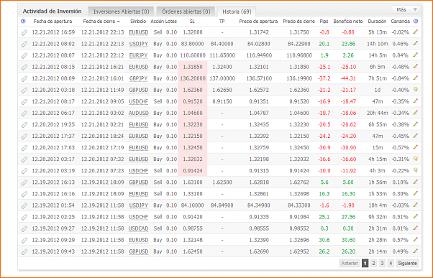433x278 pixels.
Task: Click the net profit value -44.31
Action: 348,78
